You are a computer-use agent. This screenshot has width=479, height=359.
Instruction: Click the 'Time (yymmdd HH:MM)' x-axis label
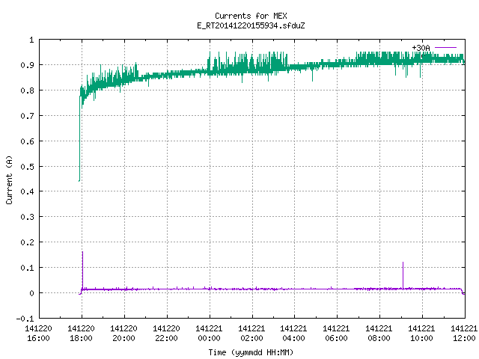(251, 352)
